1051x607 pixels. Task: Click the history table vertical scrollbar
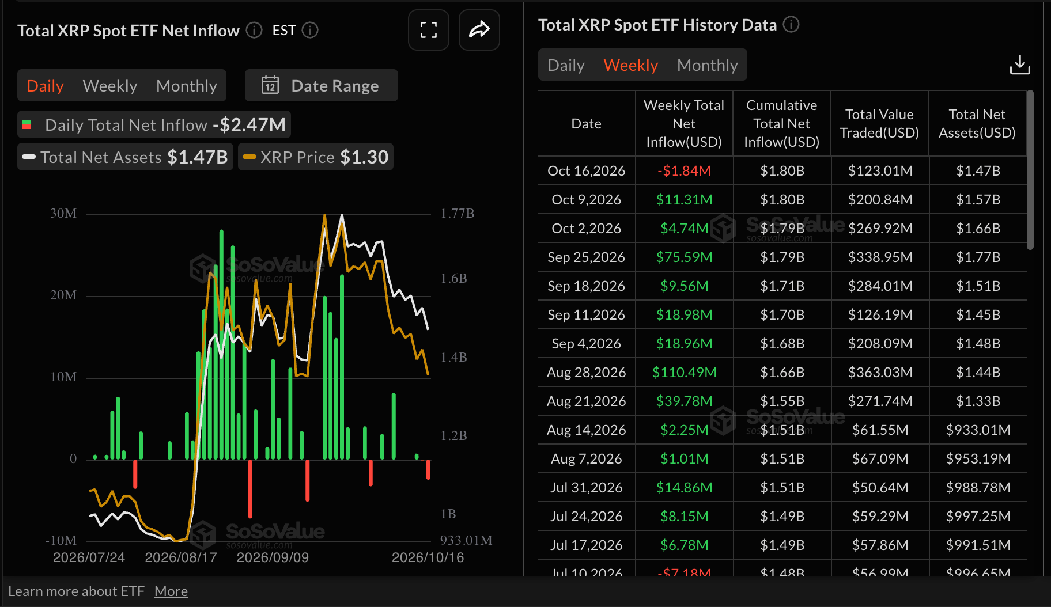(1030, 170)
